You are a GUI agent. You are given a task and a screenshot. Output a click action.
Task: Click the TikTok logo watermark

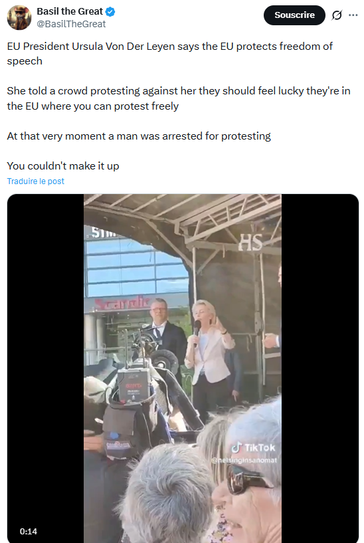(x=254, y=448)
